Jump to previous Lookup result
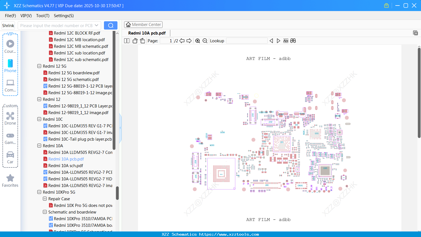 tap(271, 41)
